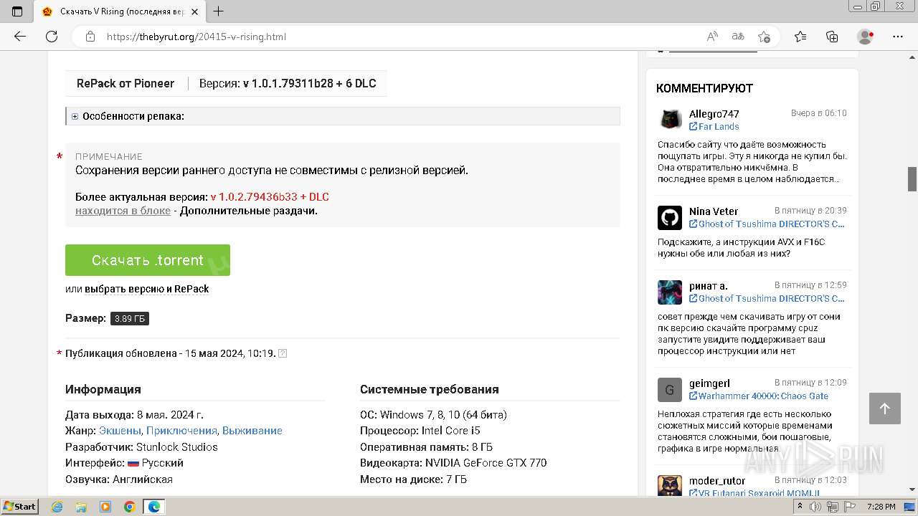Open the Settings and more menu
This screenshot has width=918, height=516.
click(x=898, y=37)
